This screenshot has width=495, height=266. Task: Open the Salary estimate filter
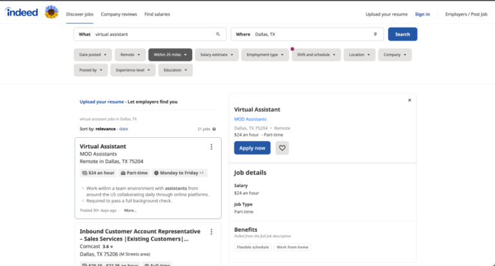coord(217,55)
